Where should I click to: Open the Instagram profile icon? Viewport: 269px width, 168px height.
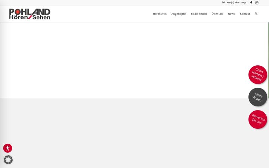pyautogui.click(x=257, y=3)
